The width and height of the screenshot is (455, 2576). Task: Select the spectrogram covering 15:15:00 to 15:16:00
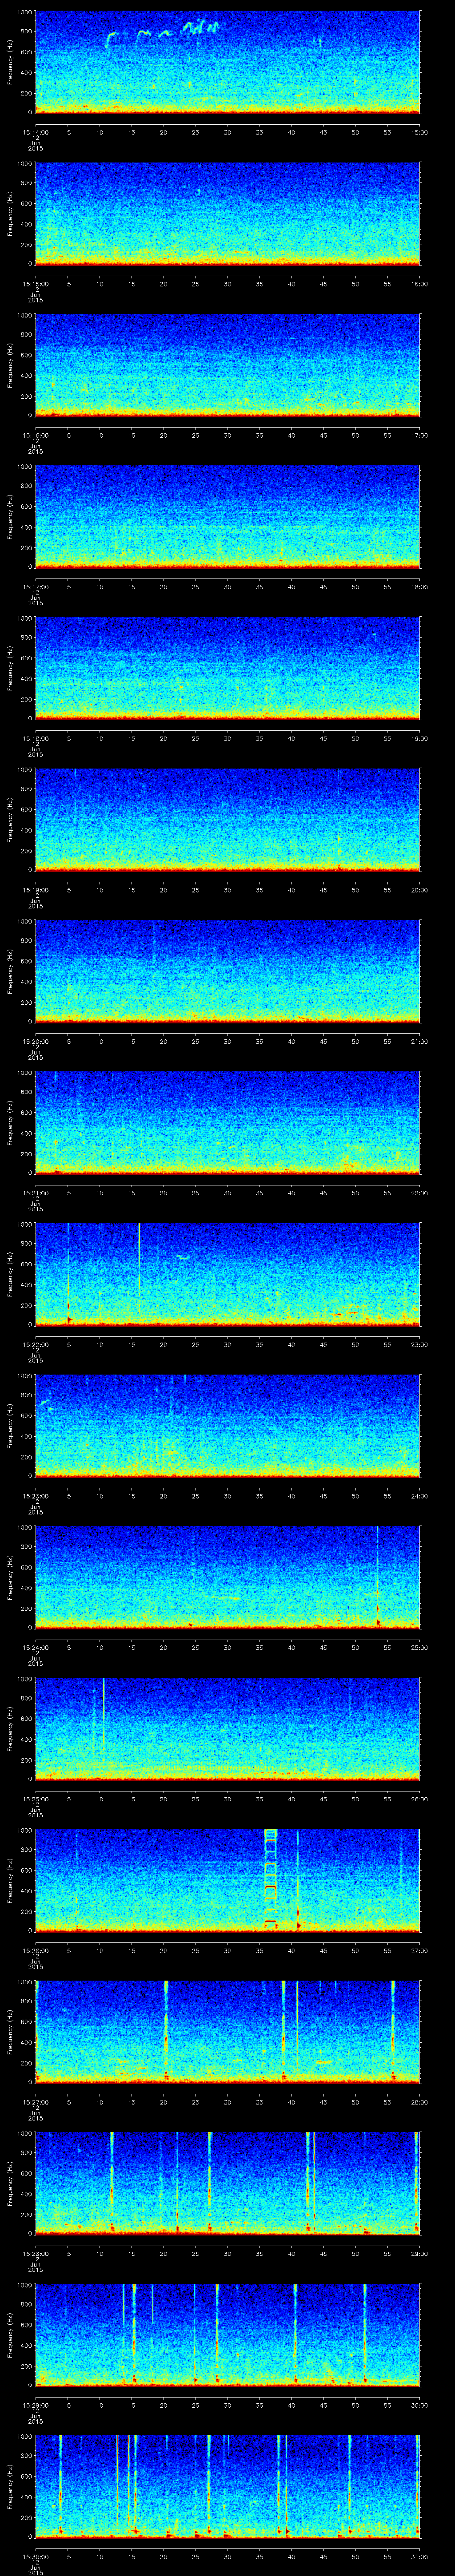point(228,213)
